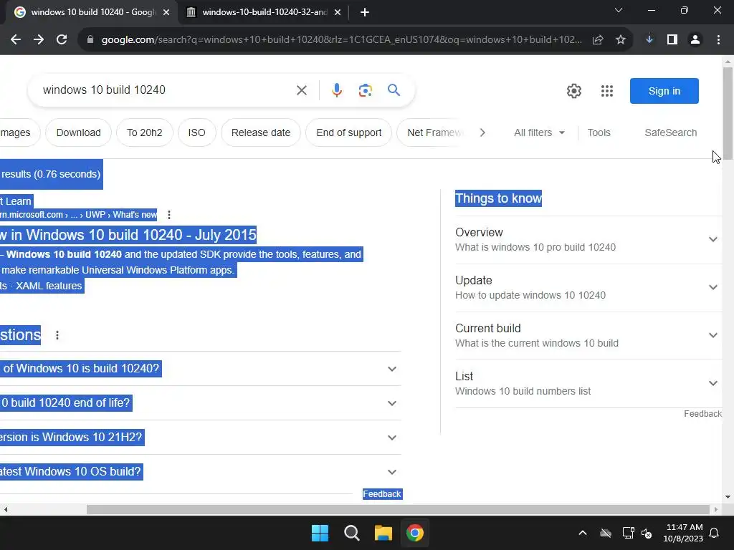
Task: Click the blue Sign in button
Action: [x=664, y=91]
